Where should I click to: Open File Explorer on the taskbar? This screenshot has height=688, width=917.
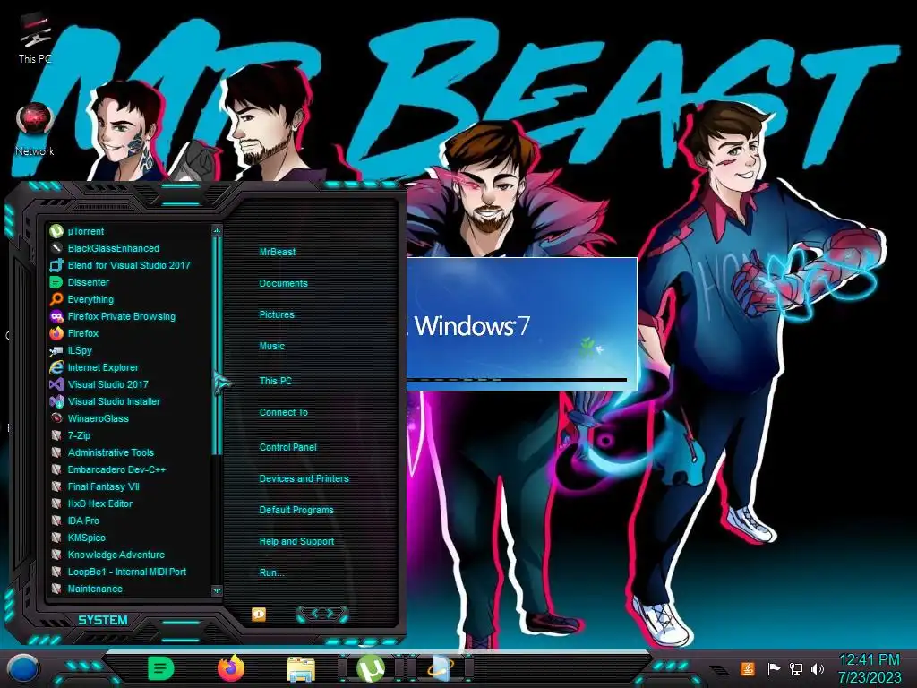pos(301,669)
